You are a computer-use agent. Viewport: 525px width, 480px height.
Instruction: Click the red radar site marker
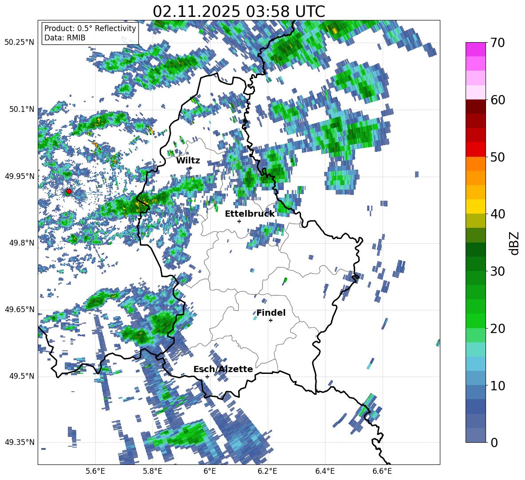(x=69, y=191)
